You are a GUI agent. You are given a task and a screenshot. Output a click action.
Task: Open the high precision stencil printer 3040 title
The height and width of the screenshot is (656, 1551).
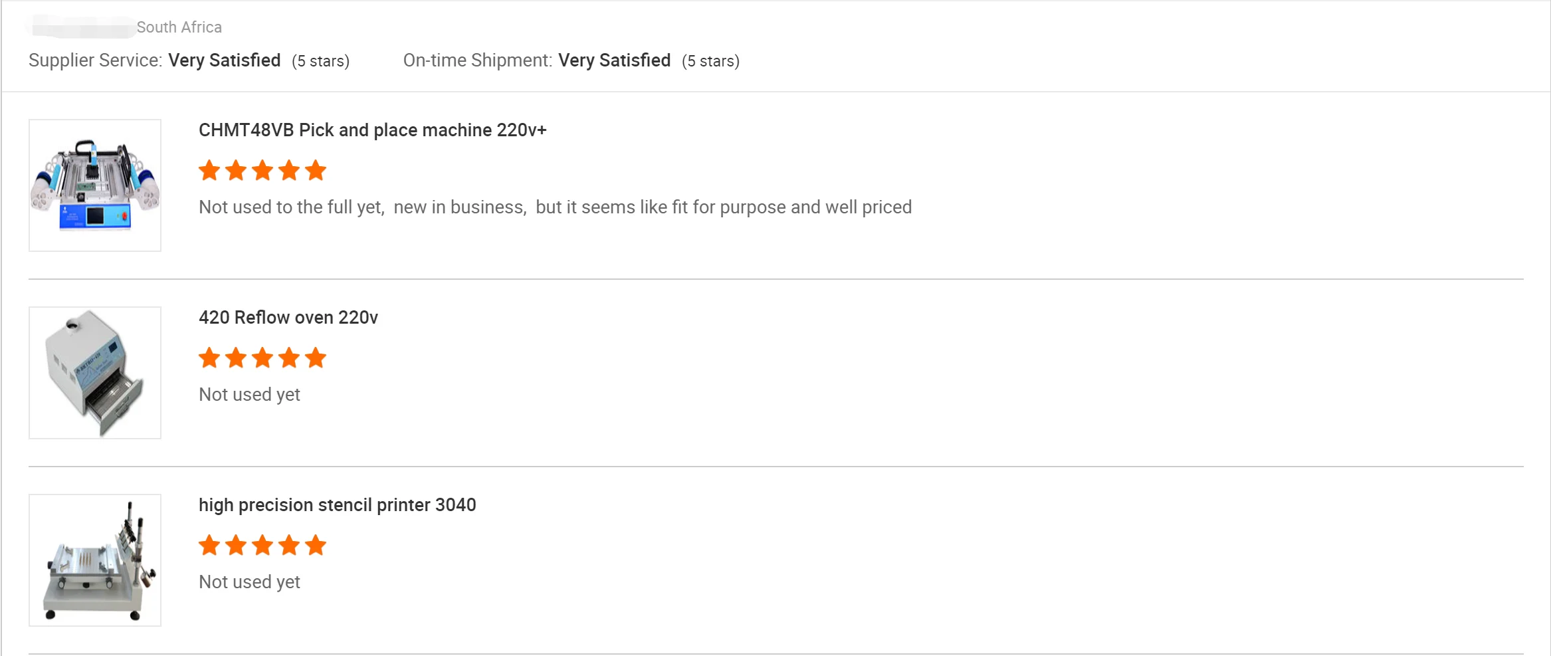337,505
